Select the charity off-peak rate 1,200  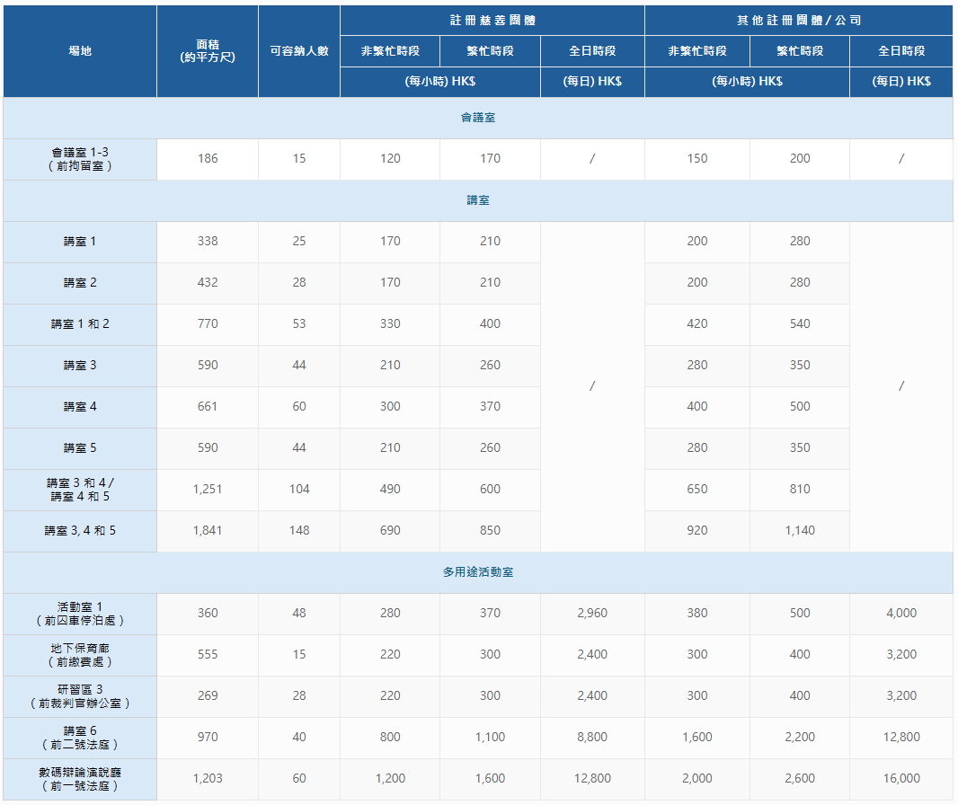pyautogui.click(x=390, y=779)
